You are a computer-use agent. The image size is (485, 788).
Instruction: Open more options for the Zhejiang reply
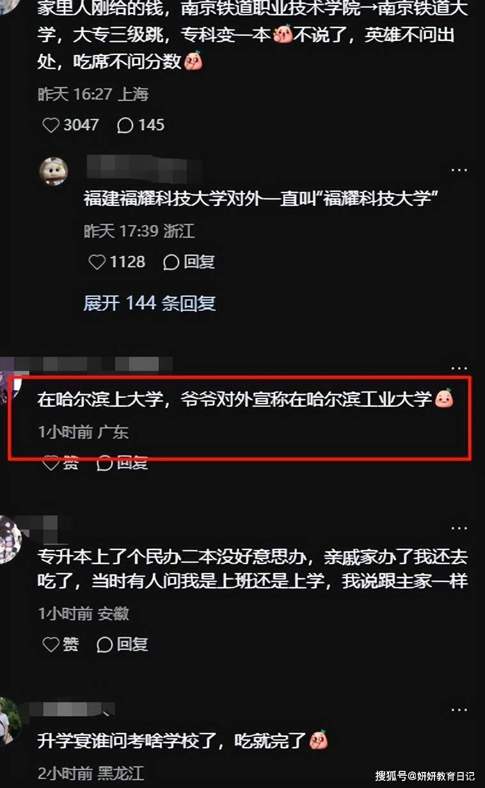coord(459,170)
